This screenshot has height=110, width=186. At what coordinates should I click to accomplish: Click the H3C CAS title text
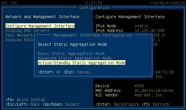pos(9,3)
